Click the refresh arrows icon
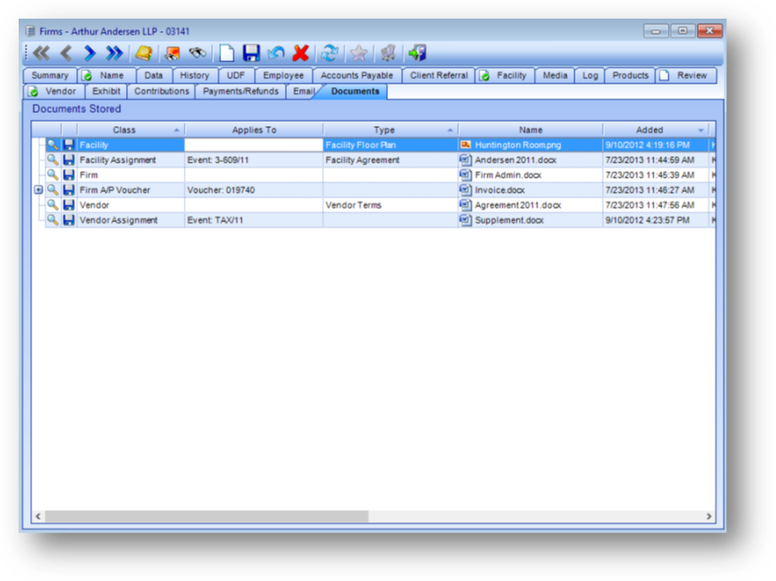The image size is (776, 581). pyautogui.click(x=329, y=53)
